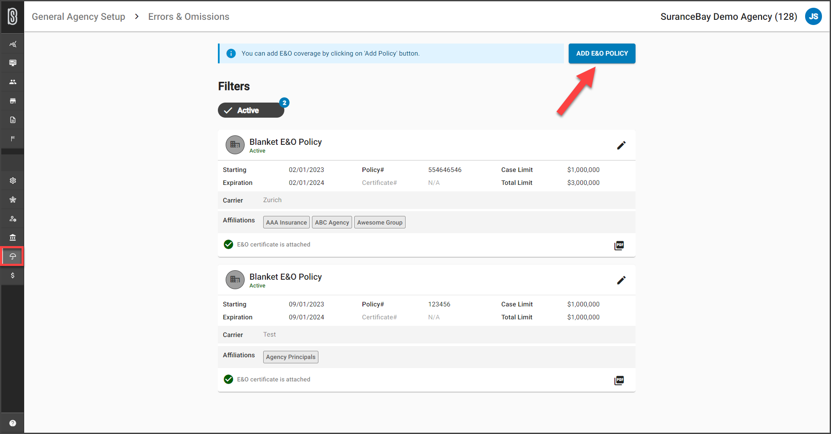Screen dimensions: 831x434
Task: Click the building icon of Zurich policy
Action: coord(235,145)
